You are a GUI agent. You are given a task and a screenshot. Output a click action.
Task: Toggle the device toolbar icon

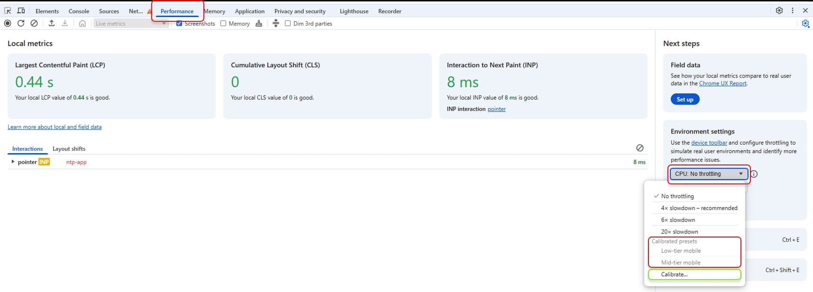[x=21, y=10]
